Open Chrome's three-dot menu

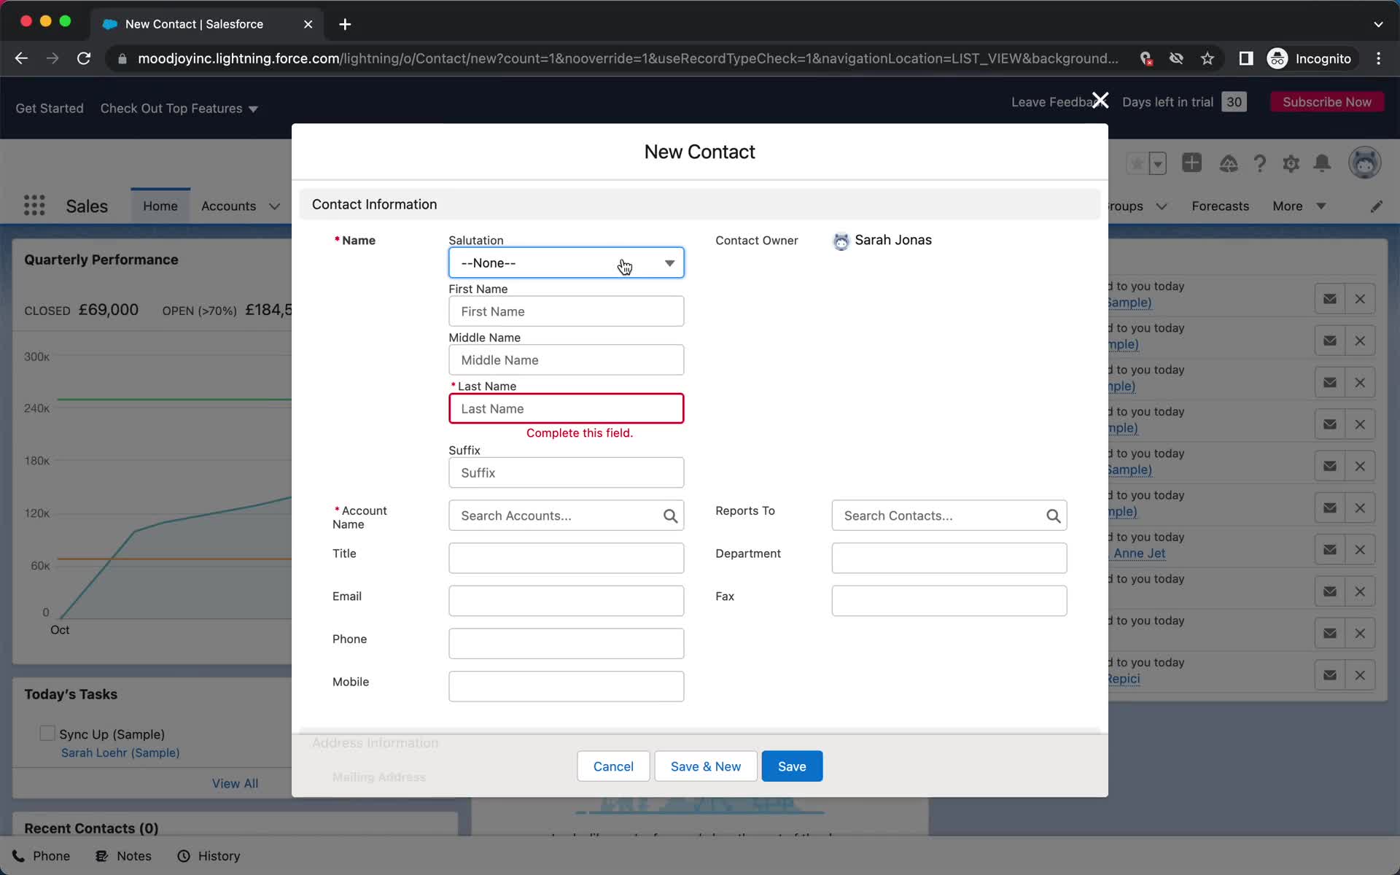pos(1378,58)
